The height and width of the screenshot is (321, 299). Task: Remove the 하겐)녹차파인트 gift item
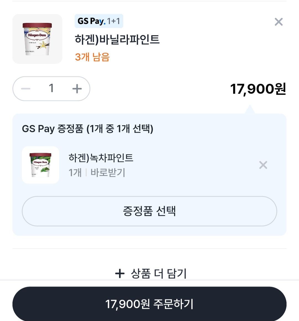(x=263, y=165)
